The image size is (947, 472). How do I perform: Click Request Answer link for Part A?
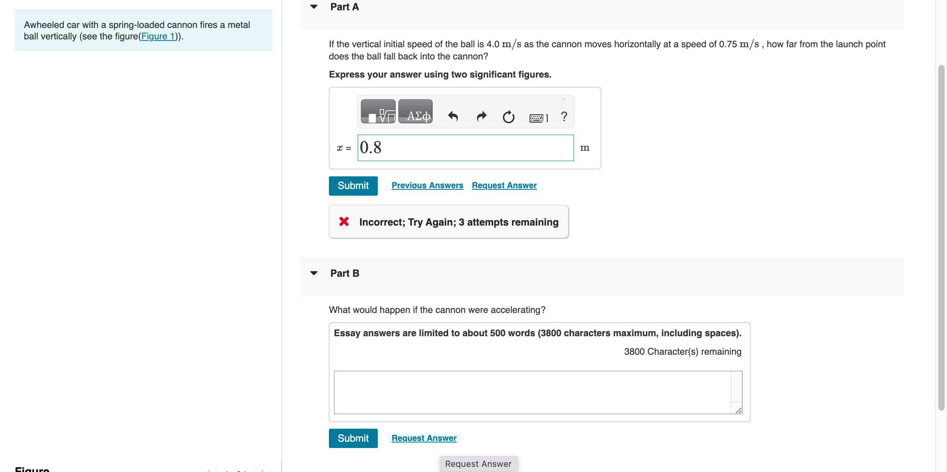504,185
